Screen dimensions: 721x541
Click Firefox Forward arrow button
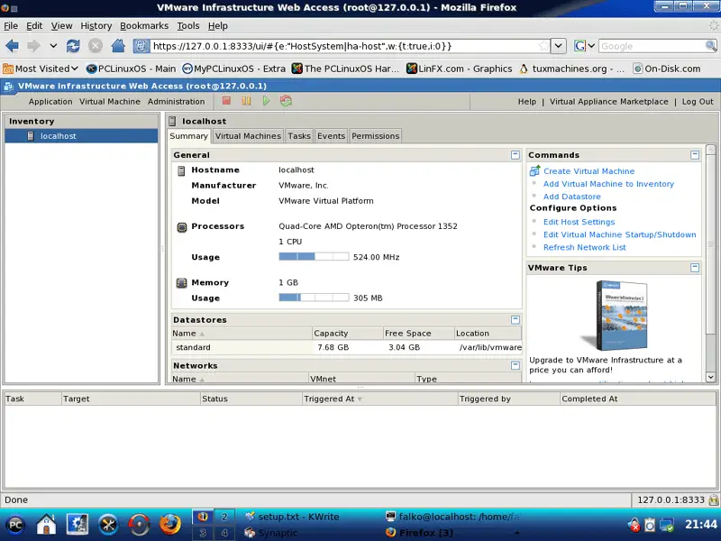coord(33,46)
